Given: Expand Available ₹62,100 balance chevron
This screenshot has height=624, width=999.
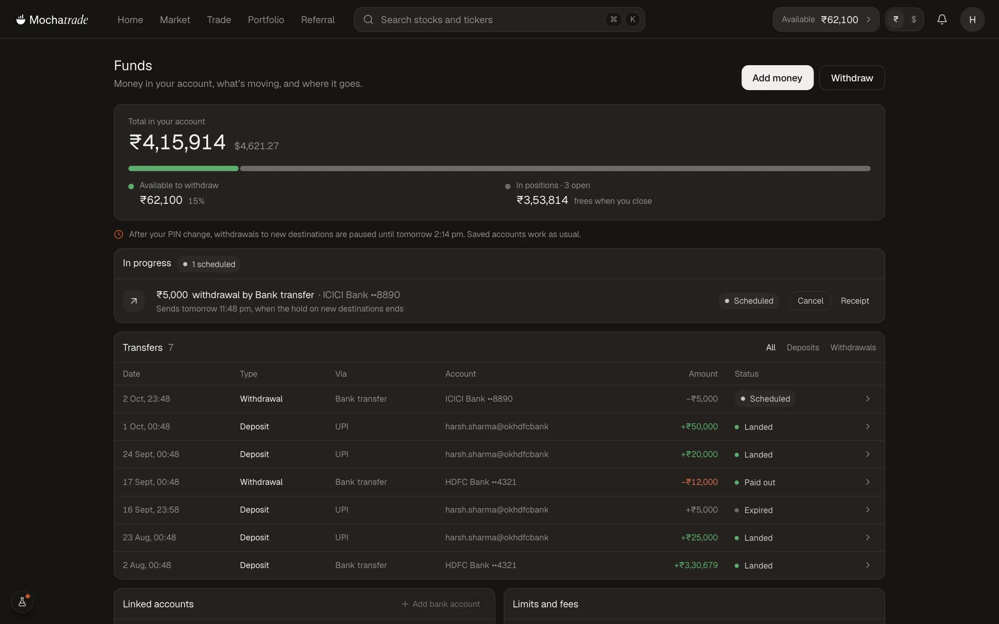Looking at the screenshot, I should pos(868,19).
